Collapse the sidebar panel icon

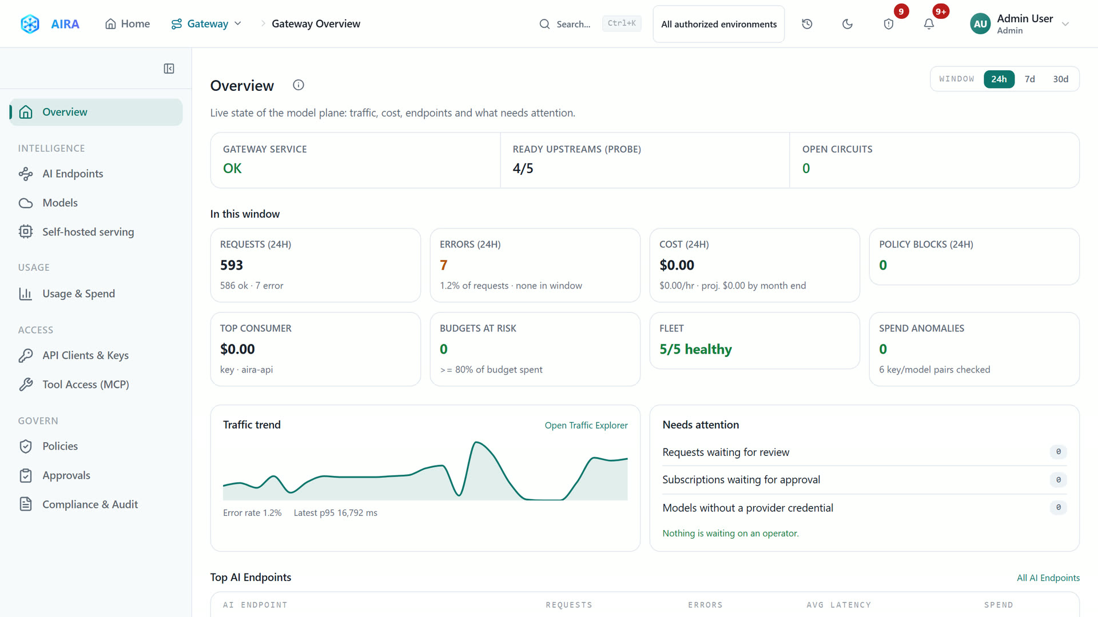pos(169,69)
